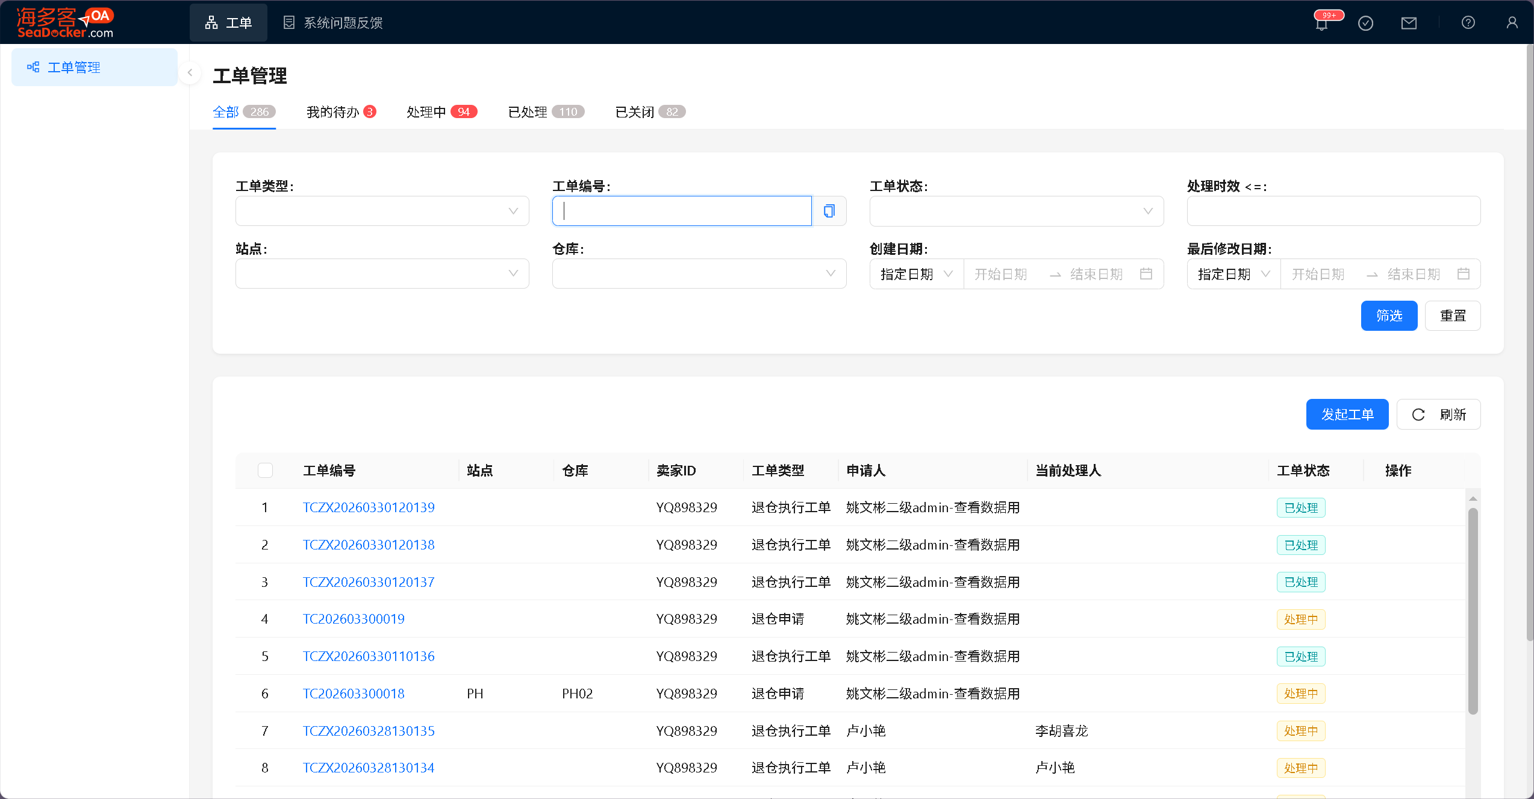This screenshot has width=1534, height=799.
Task: Click calendar icon in 创建日期 range
Action: click(1146, 274)
